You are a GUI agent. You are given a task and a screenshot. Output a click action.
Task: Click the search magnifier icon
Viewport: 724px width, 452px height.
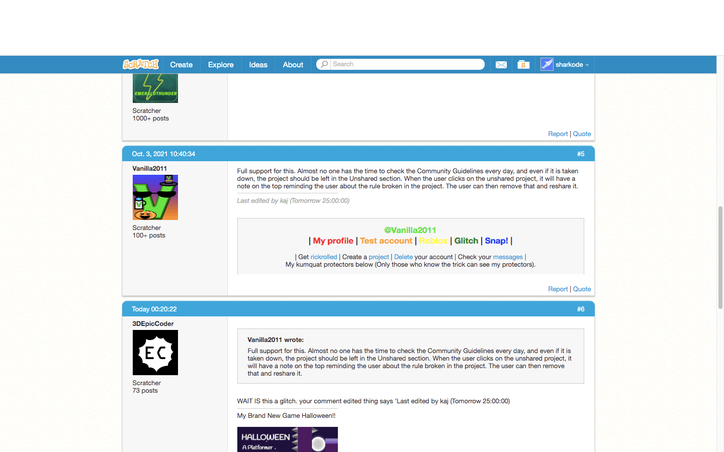324,64
